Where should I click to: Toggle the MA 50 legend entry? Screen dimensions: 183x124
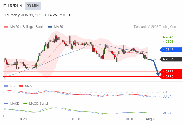tap(56, 27)
